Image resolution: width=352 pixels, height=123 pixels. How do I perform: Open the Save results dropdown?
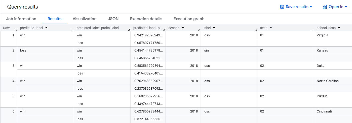pyautogui.click(x=296, y=7)
